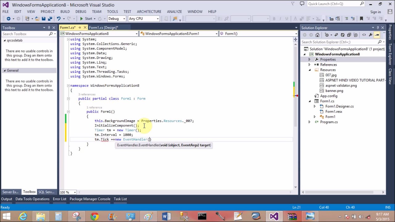
Task: Start debugging with the Start button
Action: (x=86, y=19)
